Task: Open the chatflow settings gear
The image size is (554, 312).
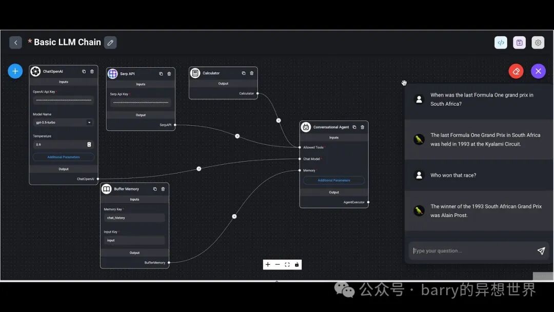Action: 538,43
